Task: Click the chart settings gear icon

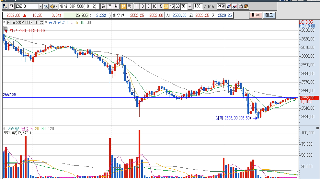Action: click(x=246, y=6)
